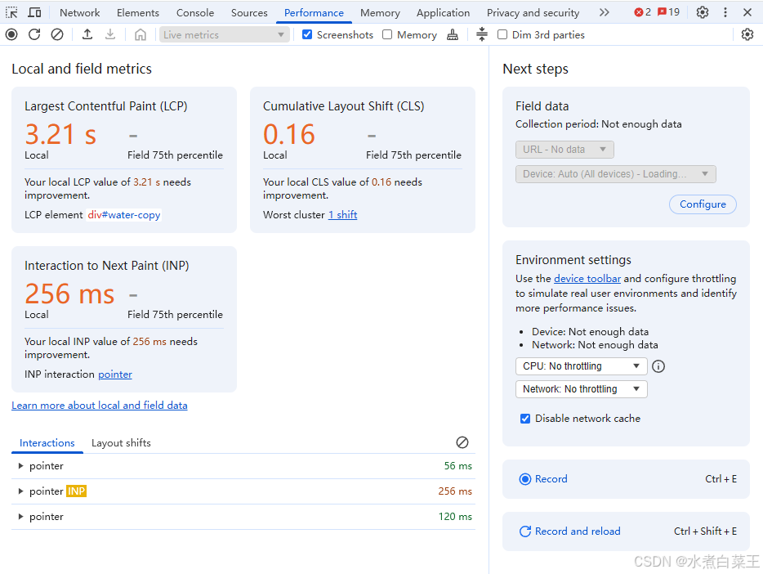Image resolution: width=763 pixels, height=574 pixels.
Task: Open Learn more about local and field data
Action: [100, 405]
